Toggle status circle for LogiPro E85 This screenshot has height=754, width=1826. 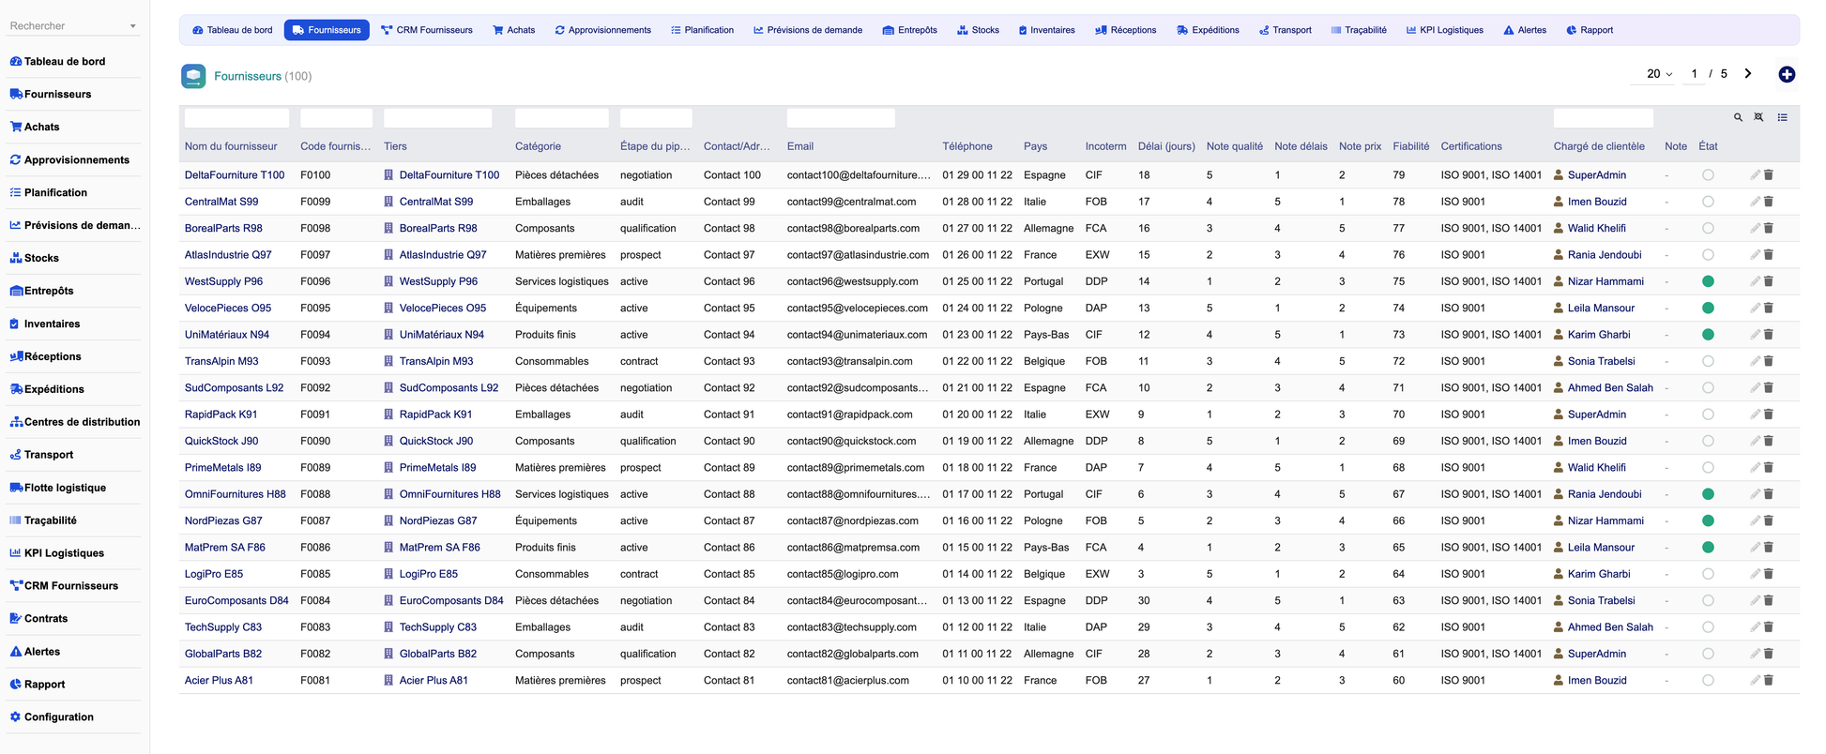(1708, 574)
